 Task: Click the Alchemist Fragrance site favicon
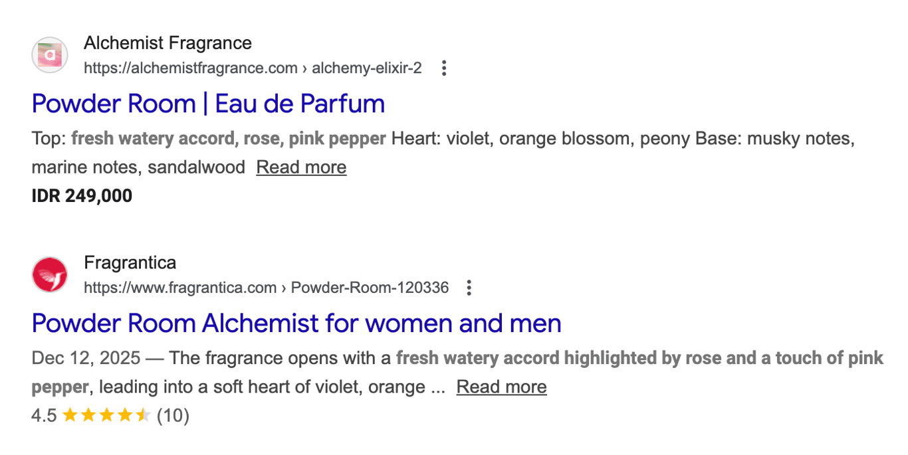coord(49,54)
